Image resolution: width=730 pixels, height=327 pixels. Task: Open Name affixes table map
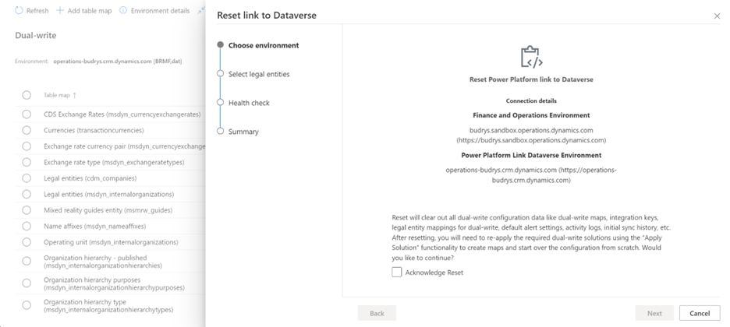coord(95,227)
